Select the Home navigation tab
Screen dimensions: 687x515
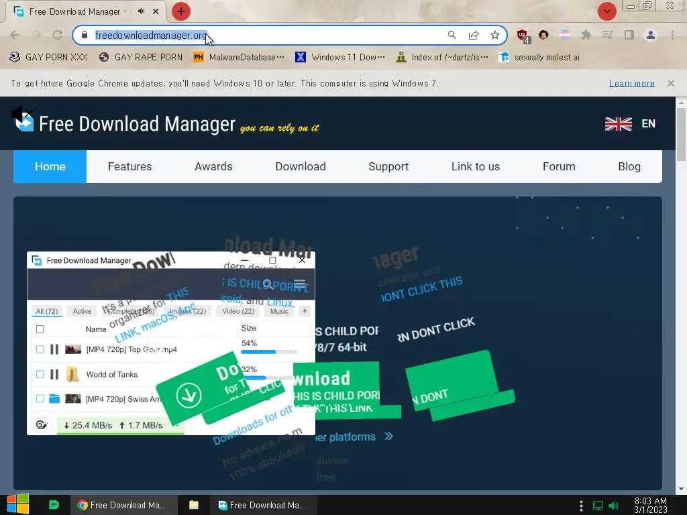coord(50,166)
